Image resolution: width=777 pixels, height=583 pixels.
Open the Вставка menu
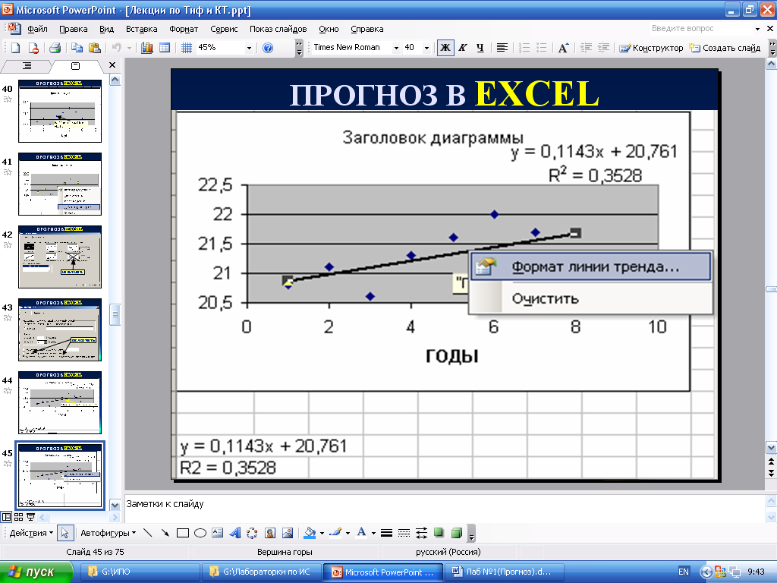[x=142, y=29]
